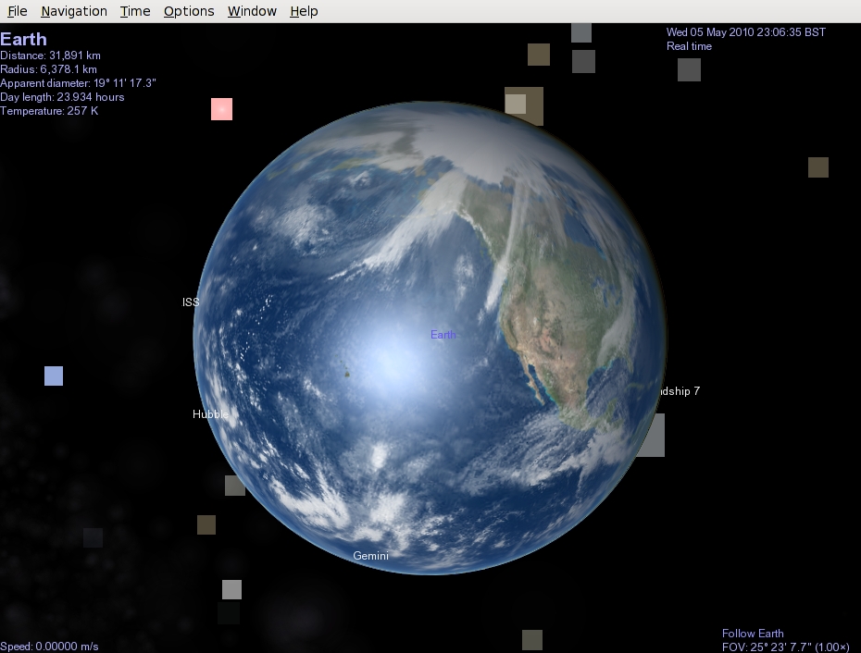This screenshot has width=861, height=653.
Task: Open the File menu
Action: click(x=18, y=11)
